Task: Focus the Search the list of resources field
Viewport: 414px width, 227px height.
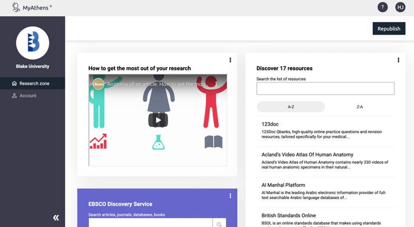Action: click(x=325, y=89)
